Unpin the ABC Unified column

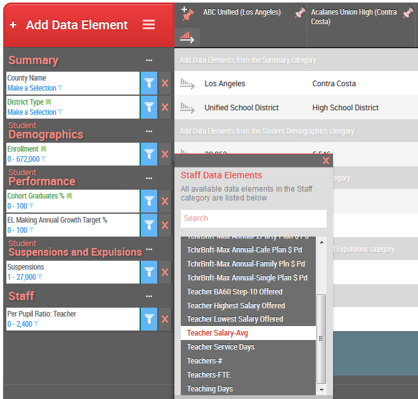click(x=300, y=13)
